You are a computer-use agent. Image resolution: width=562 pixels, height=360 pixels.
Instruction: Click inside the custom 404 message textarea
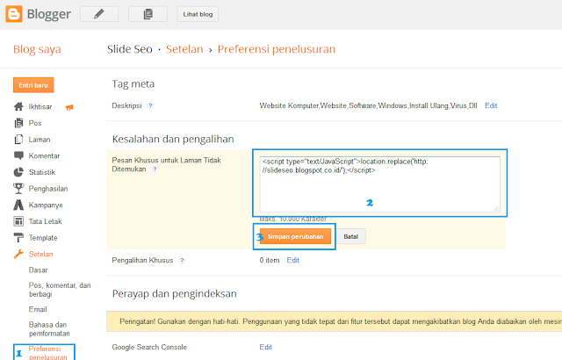pyautogui.click(x=380, y=184)
